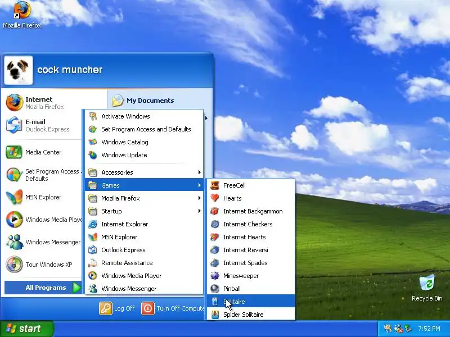Screen dimensions: 450x337
Task: Open Internet Hearts icon
Action: coord(215,237)
